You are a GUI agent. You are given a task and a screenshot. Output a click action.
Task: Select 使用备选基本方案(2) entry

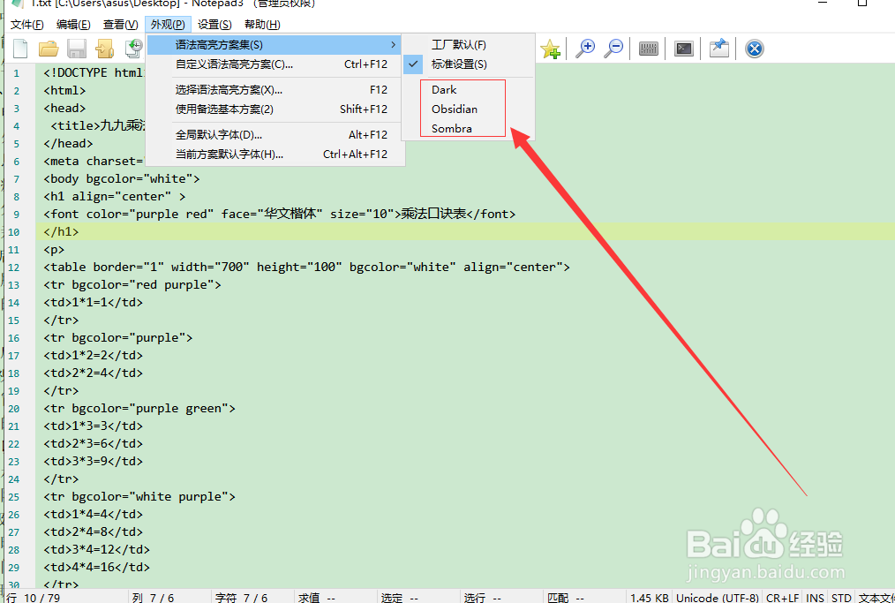pyautogui.click(x=275, y=109)
